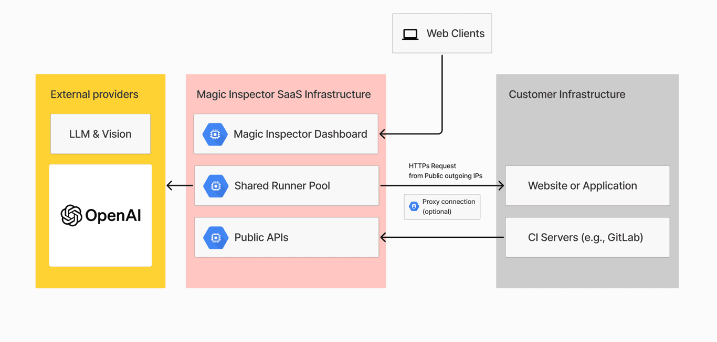
Task: Click the HTTPs Request text line
Action: click(433, 166)
